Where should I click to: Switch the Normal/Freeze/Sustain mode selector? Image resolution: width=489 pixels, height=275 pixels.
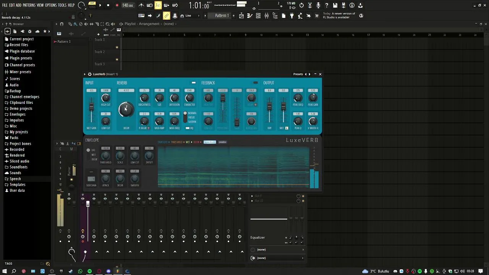point(185,117)
